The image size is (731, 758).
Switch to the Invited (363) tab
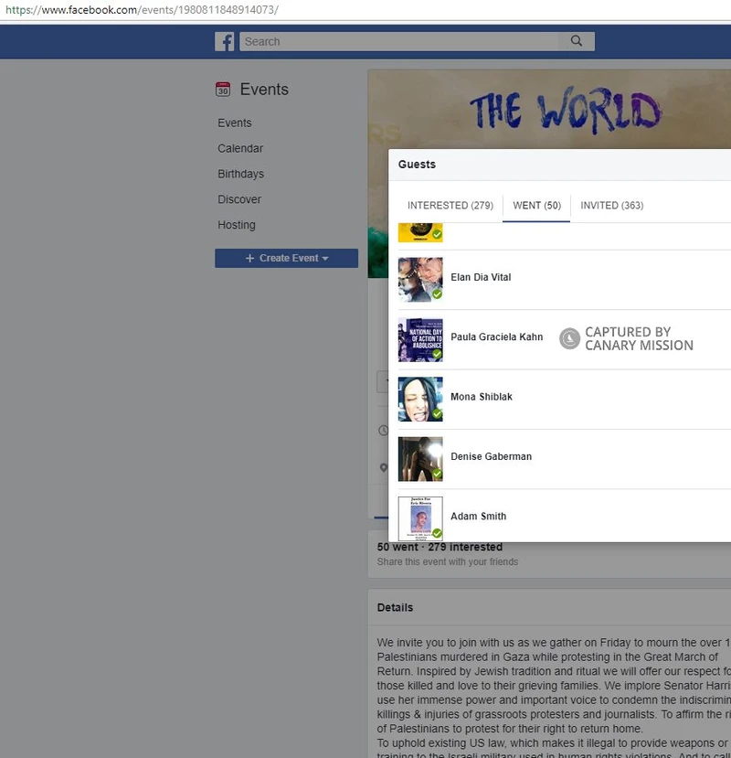pos(611,206)
